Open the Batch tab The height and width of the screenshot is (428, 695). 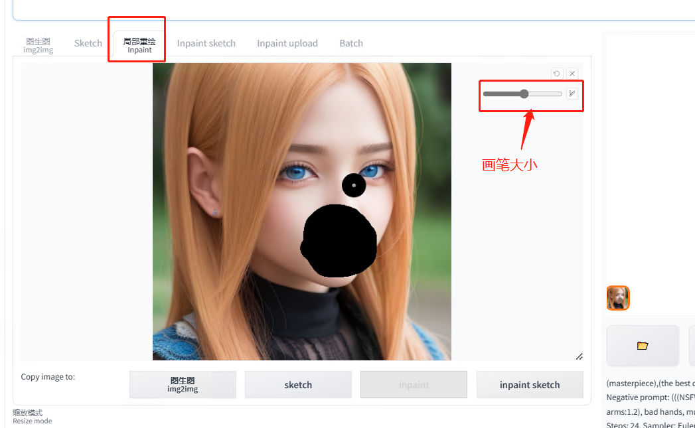(350, 43)
